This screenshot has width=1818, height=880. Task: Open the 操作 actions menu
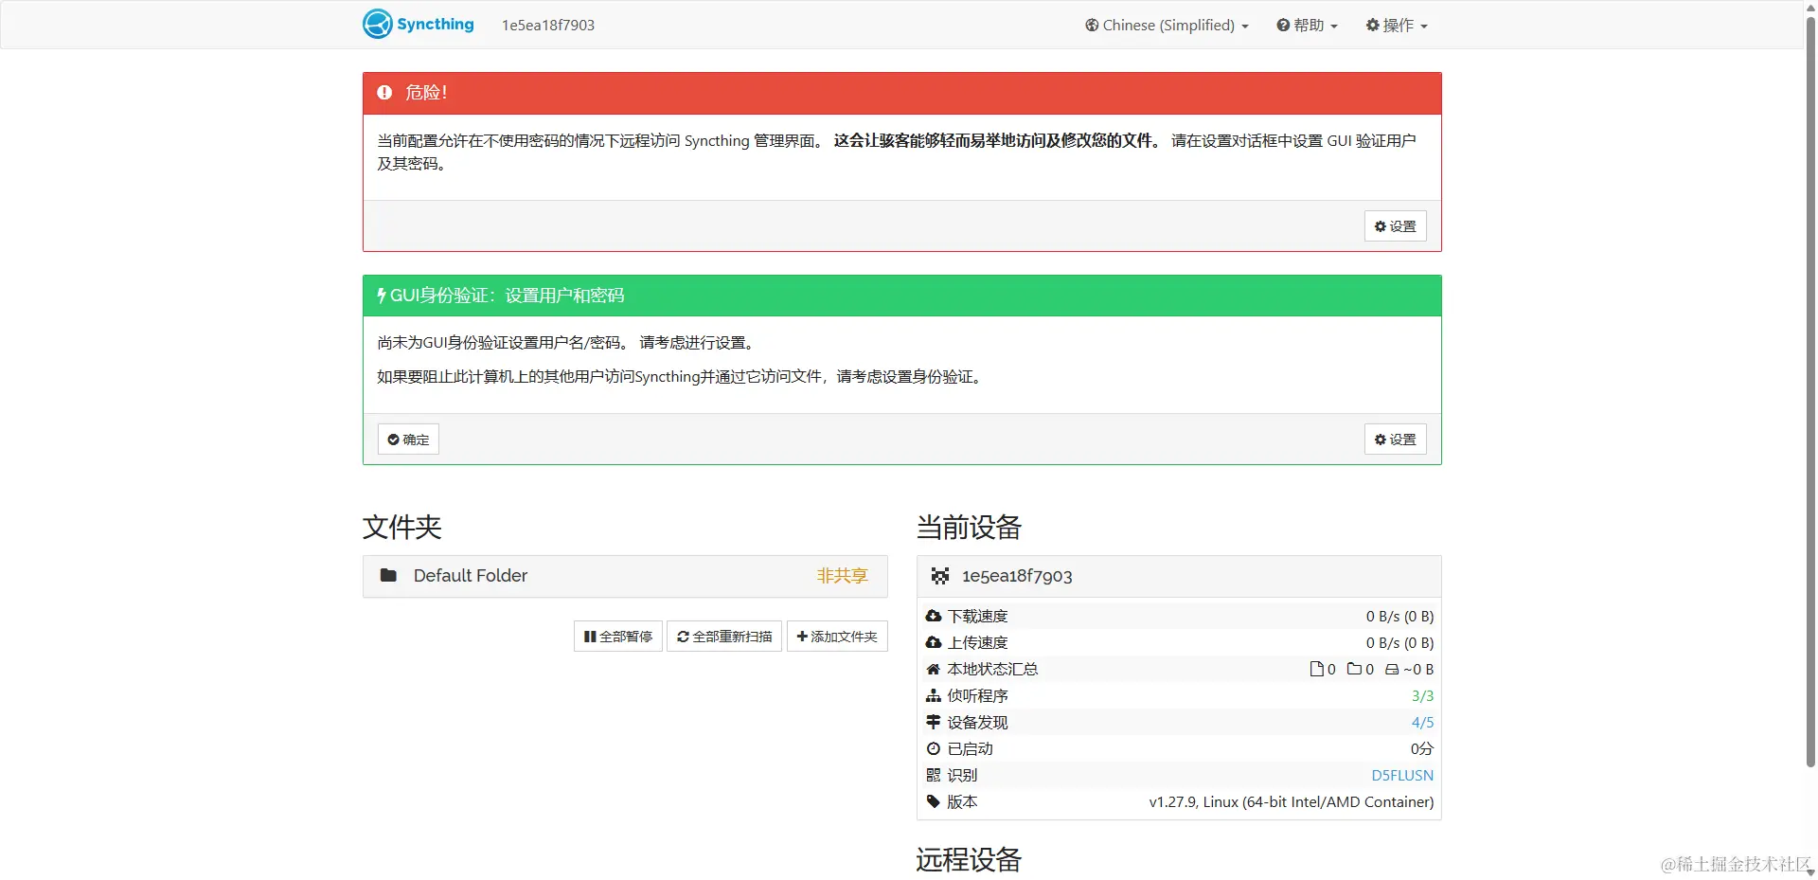pyautogui.click(x=1397, y=26)
